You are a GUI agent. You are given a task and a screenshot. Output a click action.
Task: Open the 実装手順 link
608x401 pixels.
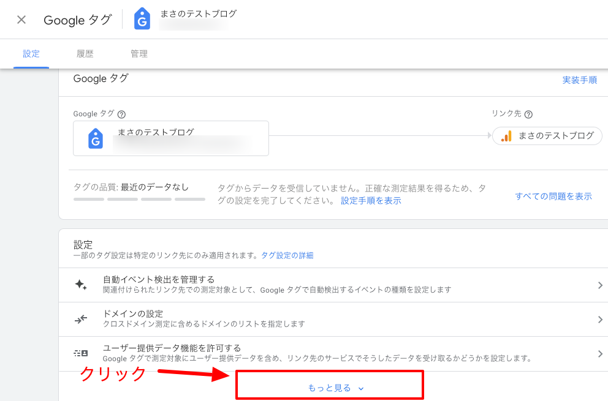point(579,80)
